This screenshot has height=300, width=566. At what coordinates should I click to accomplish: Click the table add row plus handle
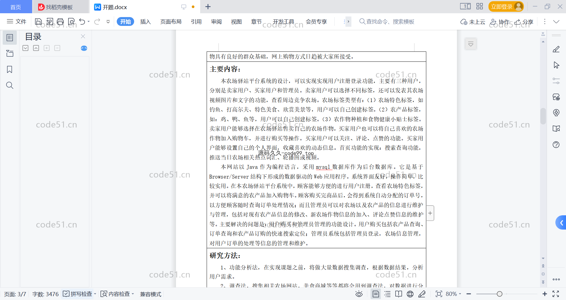(x=430, y=213)
